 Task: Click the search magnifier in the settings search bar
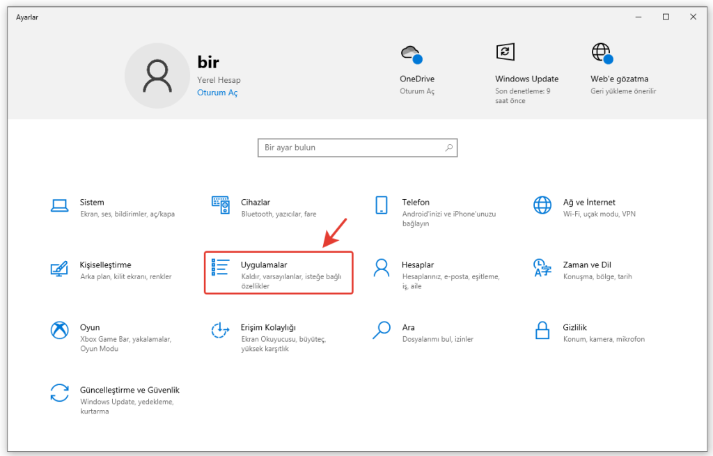[x=449, y=148]
